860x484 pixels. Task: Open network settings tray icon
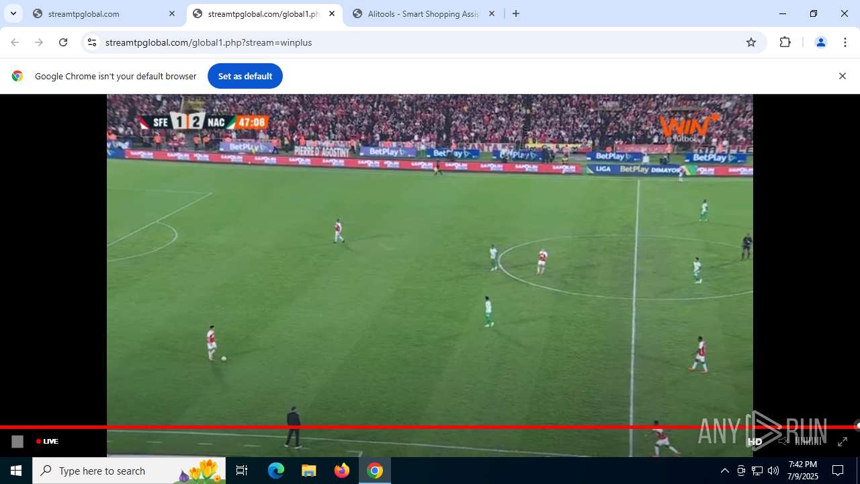pos(757,471)
